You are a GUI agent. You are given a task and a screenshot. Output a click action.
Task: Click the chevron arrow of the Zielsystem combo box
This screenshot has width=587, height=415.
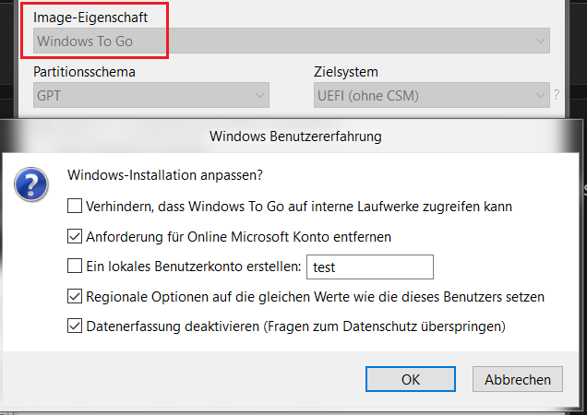540,95
